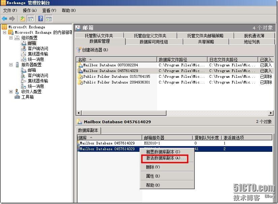This screenshot has height=204, width=278.
Task: Click the 收件人配置 person icon
Action: point(17,92)
